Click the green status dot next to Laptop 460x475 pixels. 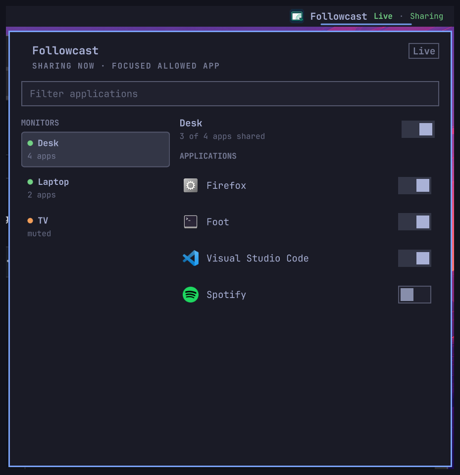(x=30, y=182)
